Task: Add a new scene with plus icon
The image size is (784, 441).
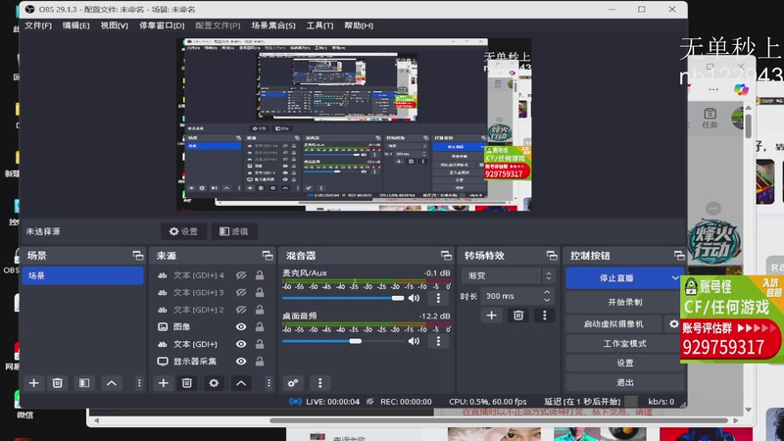Action: point(33,383)
